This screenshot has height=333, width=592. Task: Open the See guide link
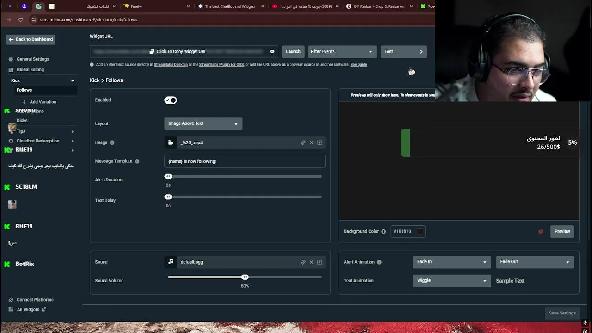coord(358,65)
